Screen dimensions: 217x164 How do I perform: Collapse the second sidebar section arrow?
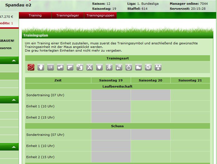click(13, 100)
